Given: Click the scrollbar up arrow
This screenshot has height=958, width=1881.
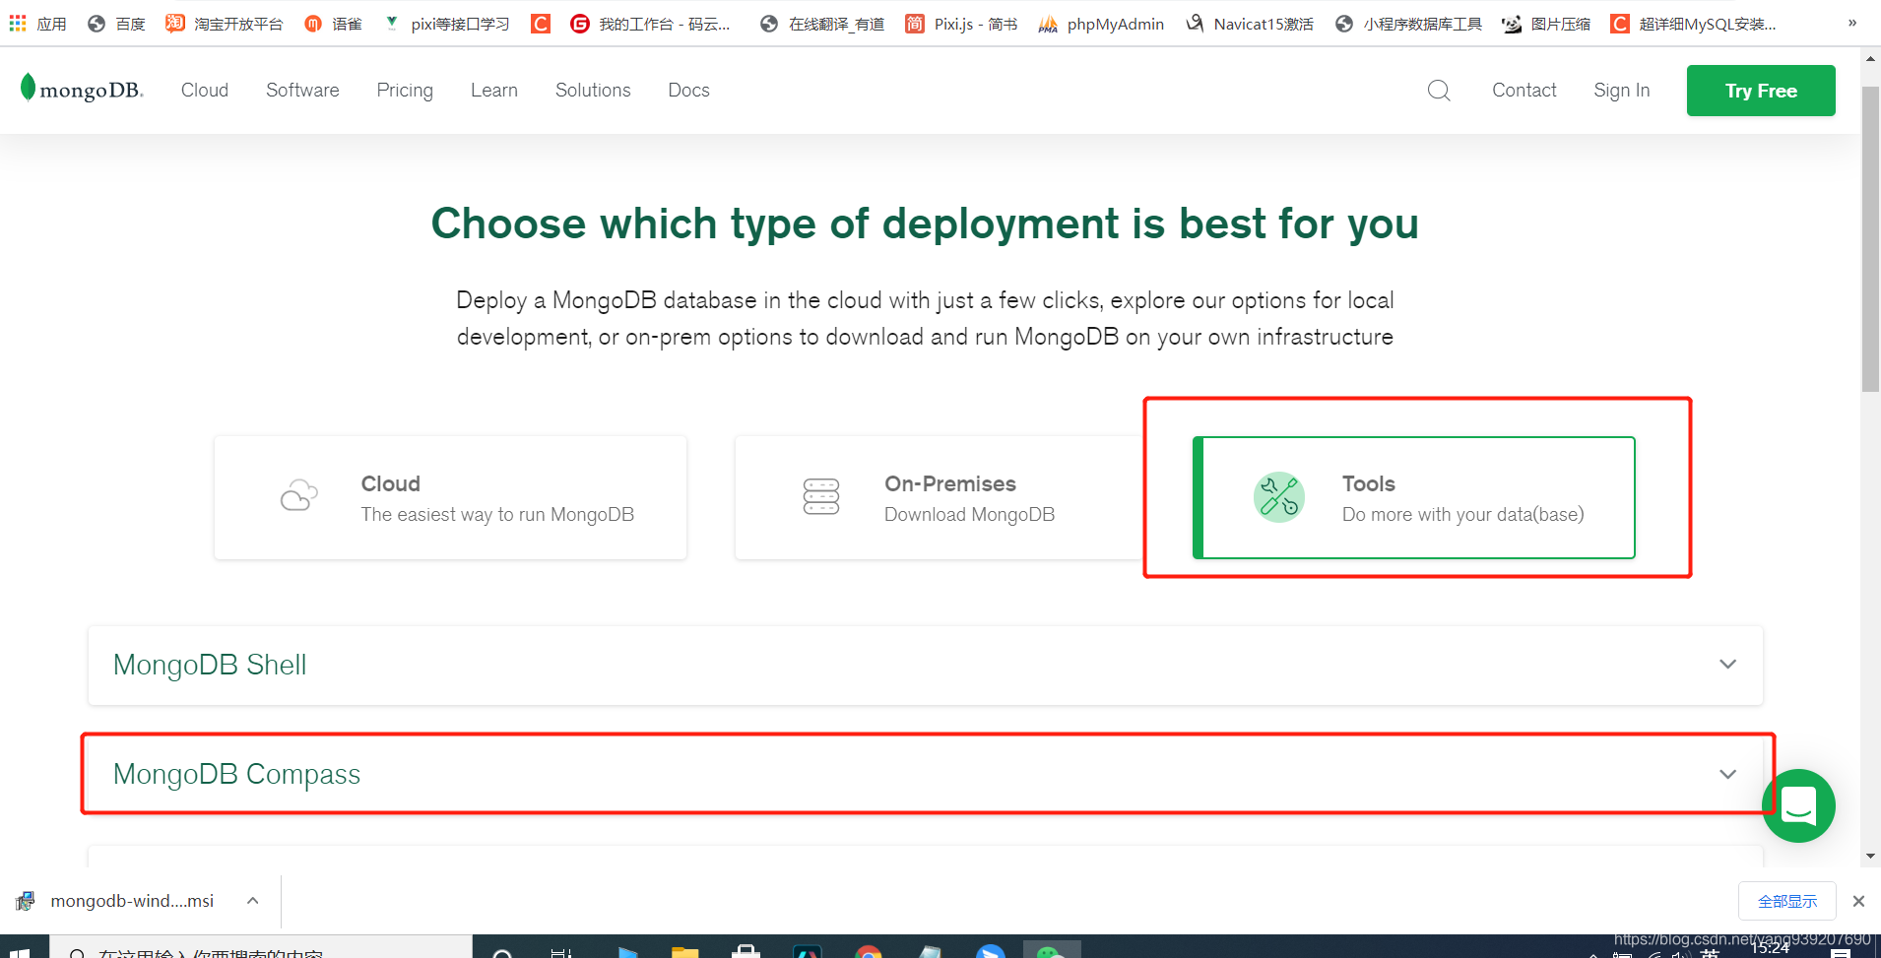Looking at the screenshot, I should [x=1870, y=58].
